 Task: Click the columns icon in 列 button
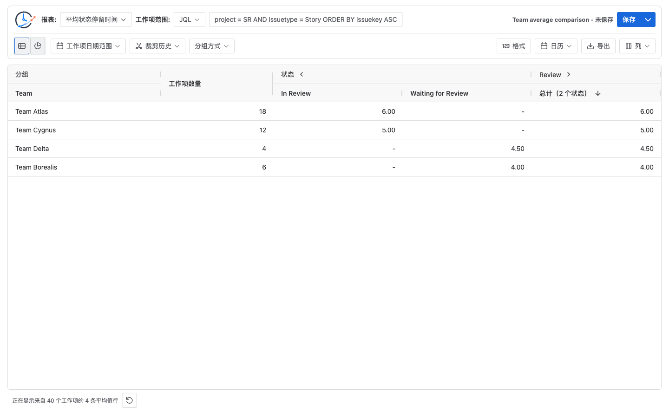[x=629, y=46]
